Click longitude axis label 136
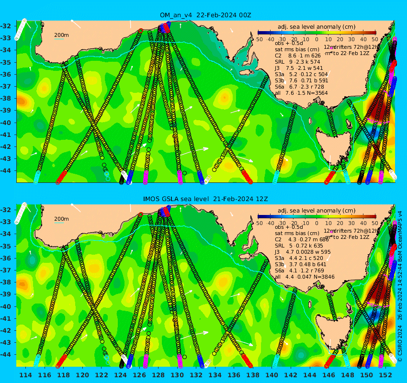Screen dimensions: 407x383 (x=234, y=375)
